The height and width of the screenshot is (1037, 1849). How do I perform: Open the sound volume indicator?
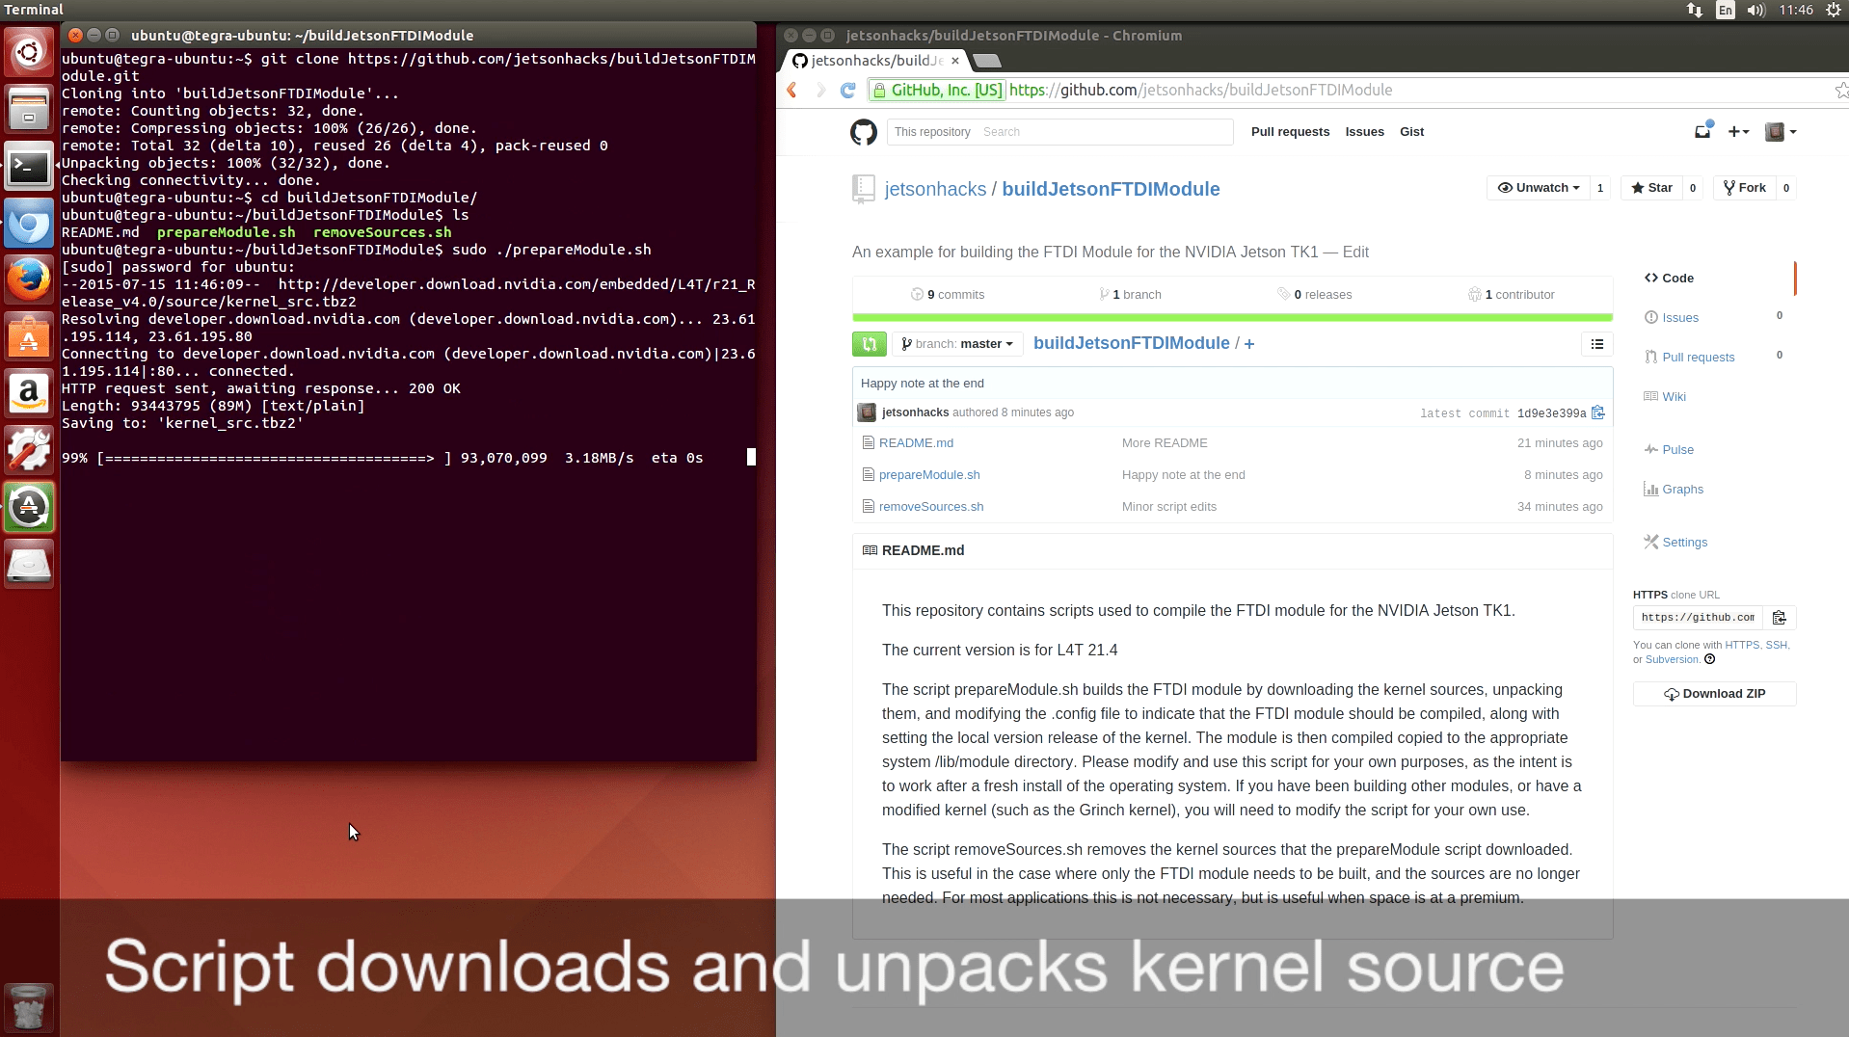pyautogui.click(x=1755, y=10)
